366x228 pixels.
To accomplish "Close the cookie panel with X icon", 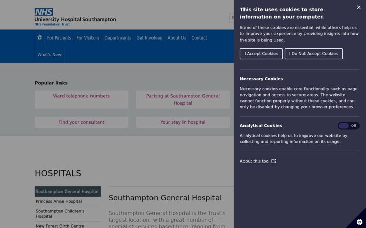I will [x=359, y=7].
